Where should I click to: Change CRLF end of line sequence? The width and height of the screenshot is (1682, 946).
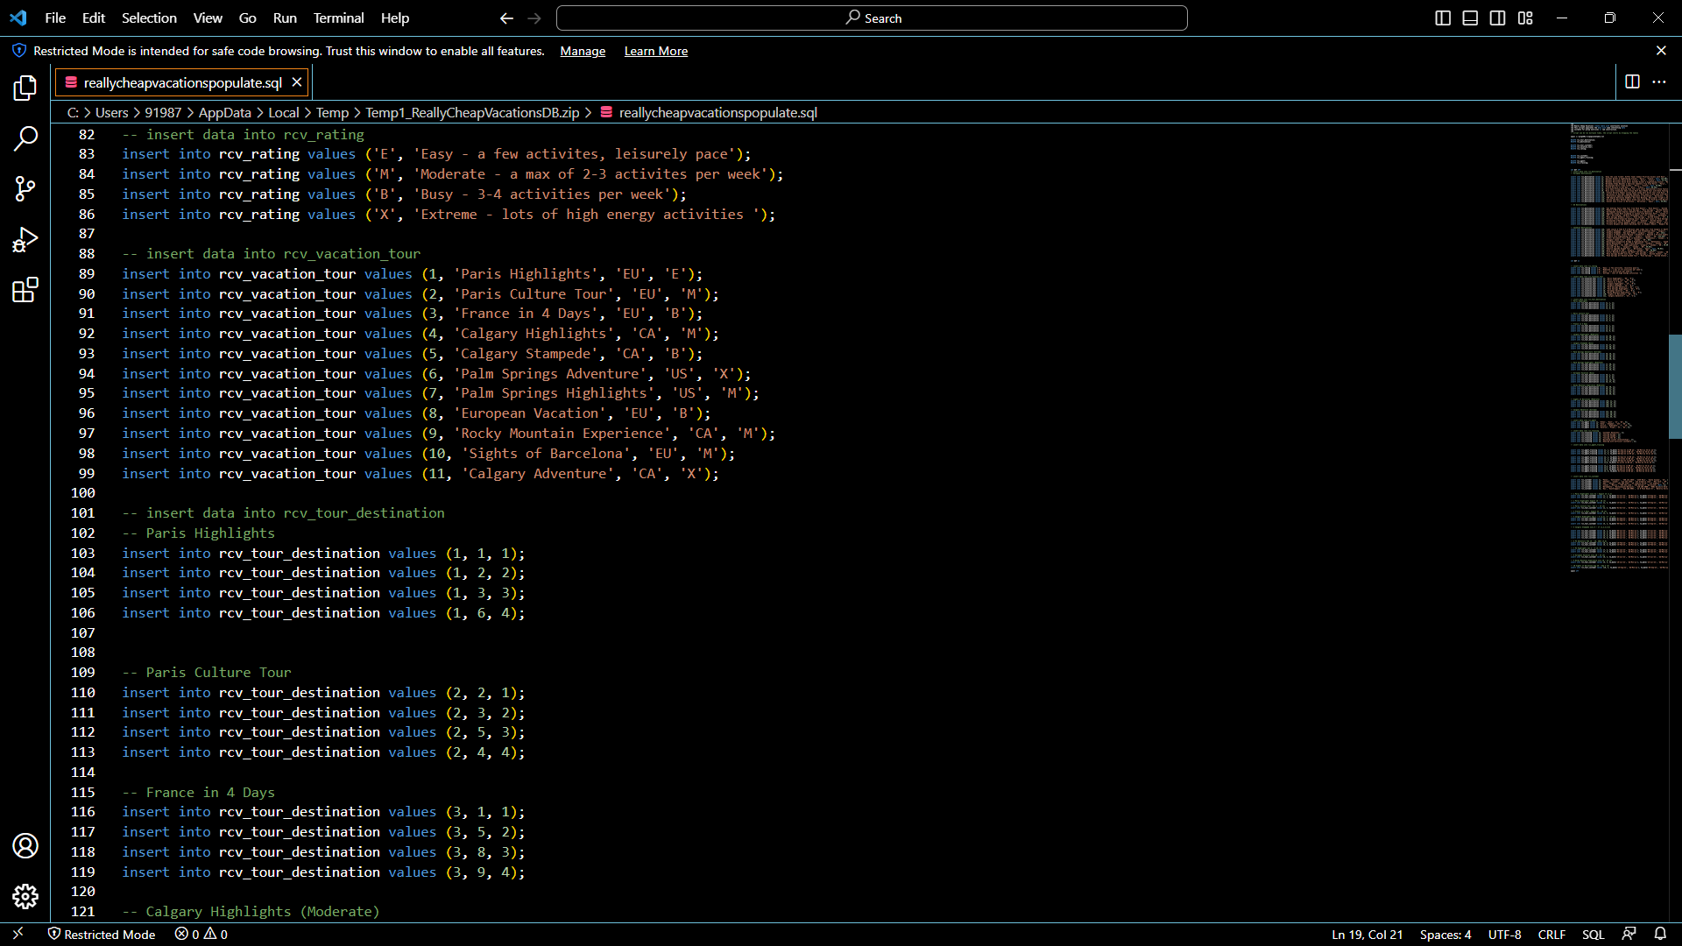point(1551,934)
